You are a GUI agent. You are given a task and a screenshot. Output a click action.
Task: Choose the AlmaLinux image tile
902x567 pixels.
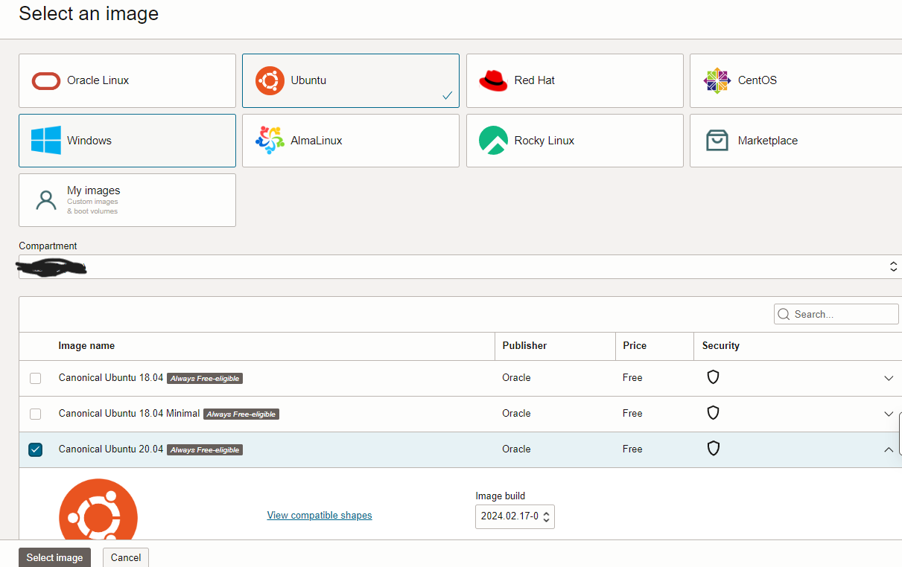coord(351,141)
